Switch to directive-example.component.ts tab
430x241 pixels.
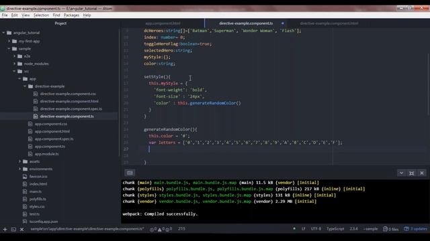(246, 23)
